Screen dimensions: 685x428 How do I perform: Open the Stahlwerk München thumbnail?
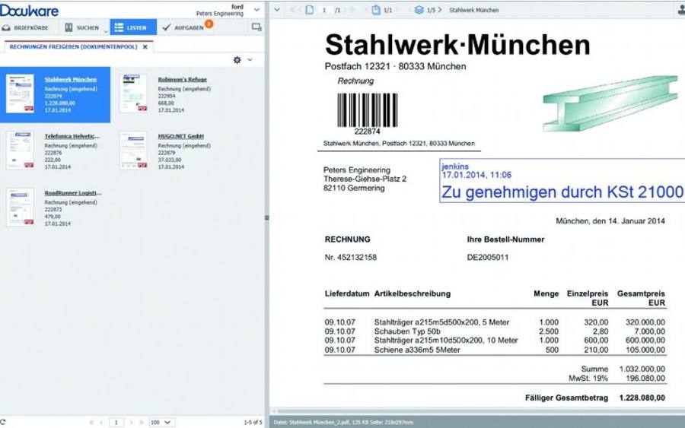click(20, 94)
